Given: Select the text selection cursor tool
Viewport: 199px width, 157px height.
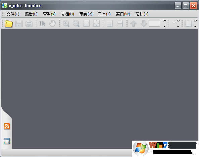Looking at the screenshot, I should pos(42,24).
